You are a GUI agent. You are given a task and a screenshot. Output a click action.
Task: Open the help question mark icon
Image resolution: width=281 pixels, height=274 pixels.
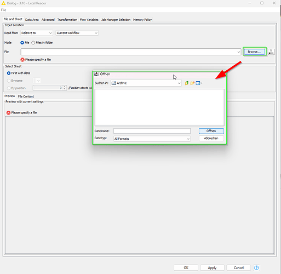pos(256,268)
